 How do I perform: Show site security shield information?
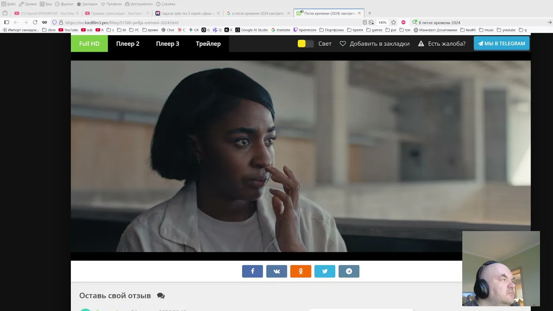pos(54,22)
